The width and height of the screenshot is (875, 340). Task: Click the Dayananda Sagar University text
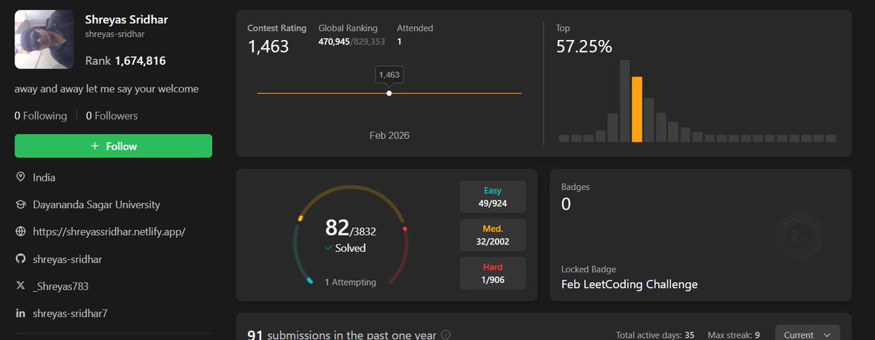click(x=96, y=205)
